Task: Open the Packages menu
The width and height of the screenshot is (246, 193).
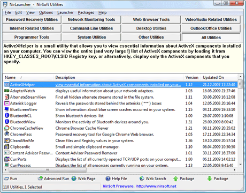Action: tap(86, 12)
